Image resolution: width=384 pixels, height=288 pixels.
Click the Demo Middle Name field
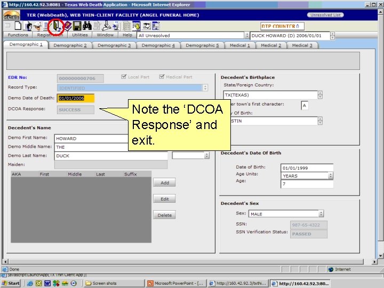coord(91,147)
